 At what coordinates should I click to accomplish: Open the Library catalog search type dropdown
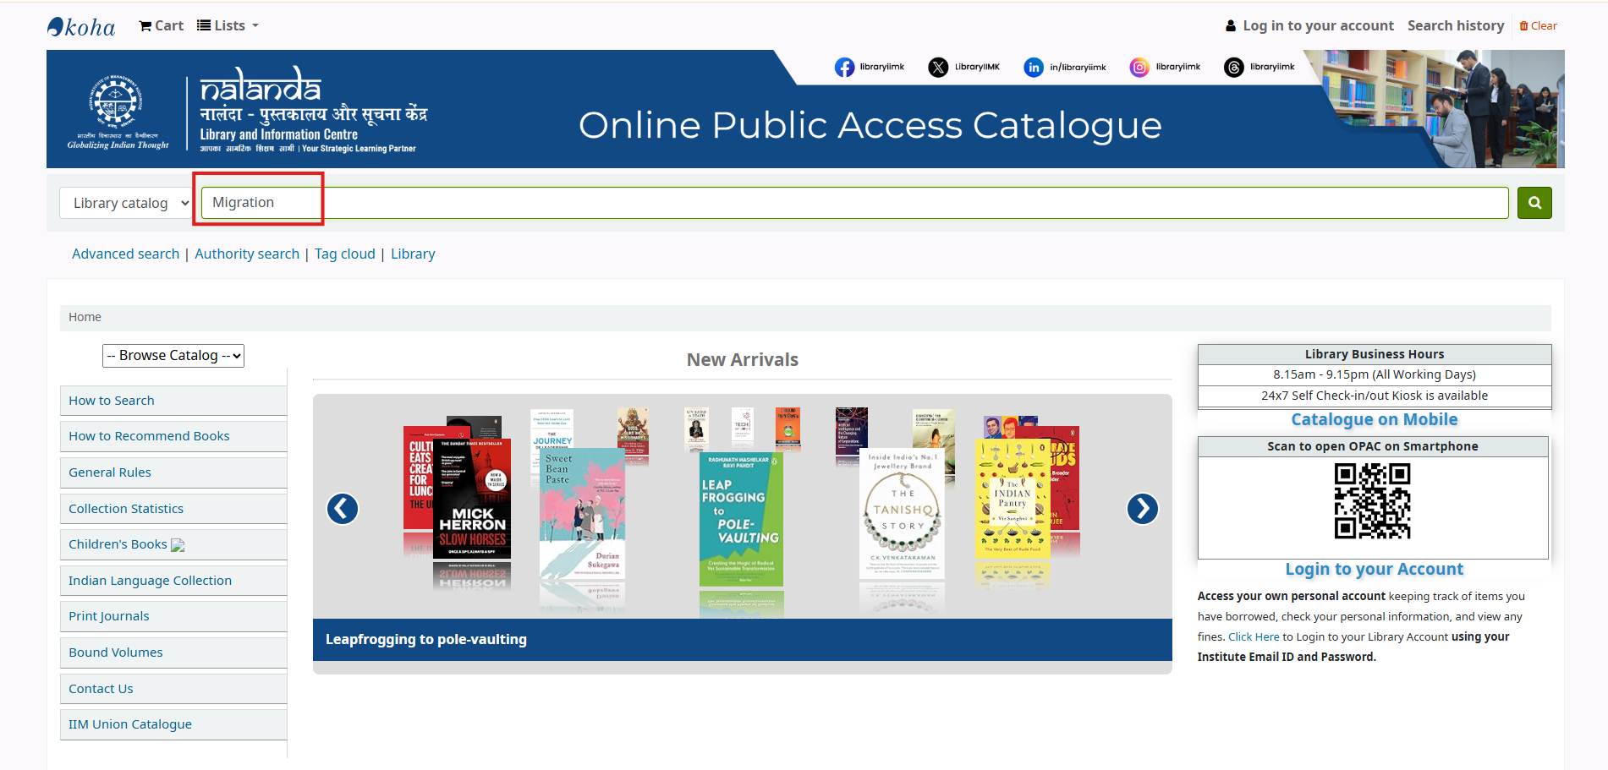point(126,203)
